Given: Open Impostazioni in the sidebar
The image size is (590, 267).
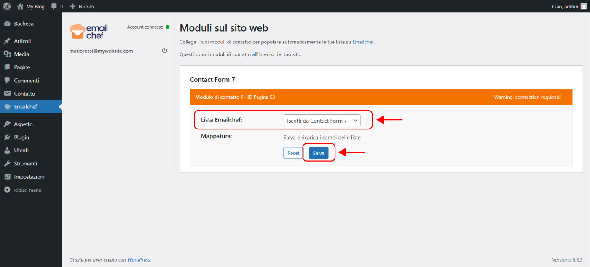Looking at the screenshot, I should click(29, 177).
